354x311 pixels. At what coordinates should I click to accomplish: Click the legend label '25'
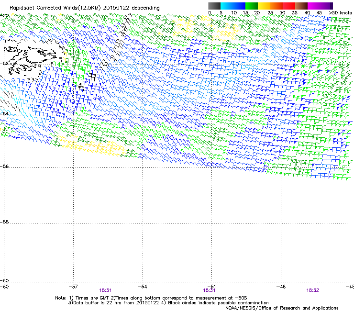(x=270, y=13)
